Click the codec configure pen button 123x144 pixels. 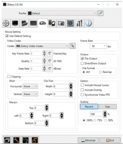click(x=73, y=46)
